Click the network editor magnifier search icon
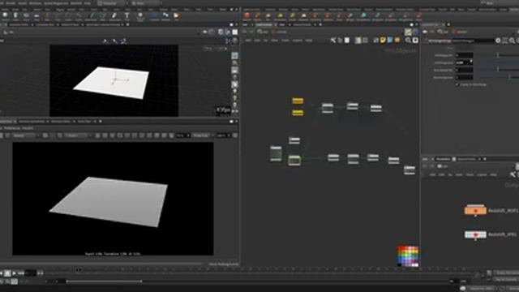 pyautogui.click(x=408, y=40)
